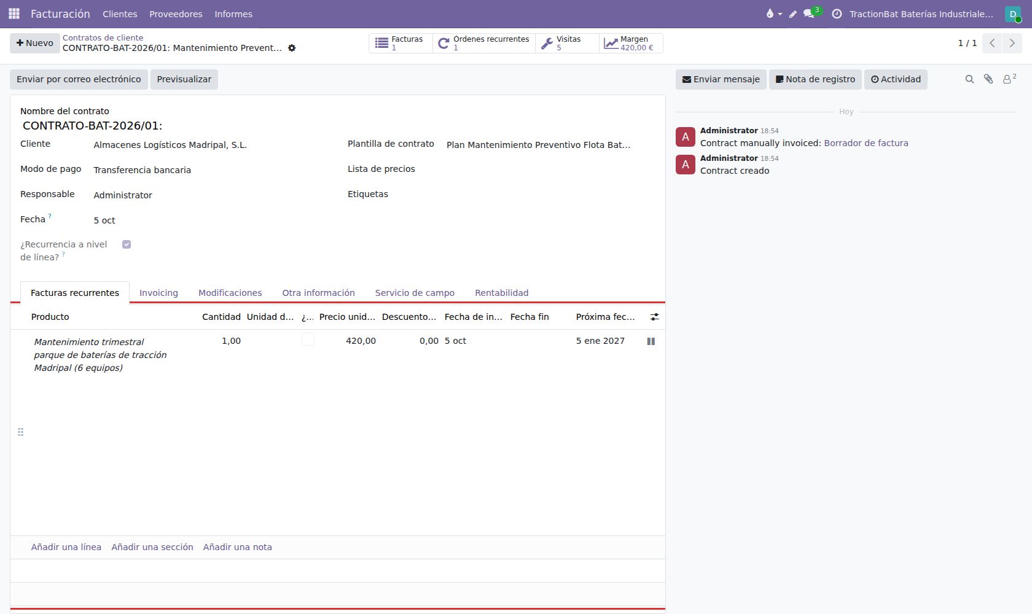Tick the checkbox in the product line row

pyautogui.click(x=308, y=340)
